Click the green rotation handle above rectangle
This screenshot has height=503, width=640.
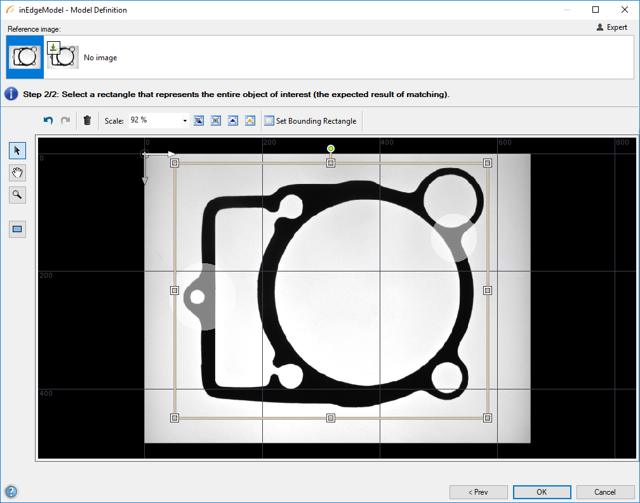coord(331,149)
